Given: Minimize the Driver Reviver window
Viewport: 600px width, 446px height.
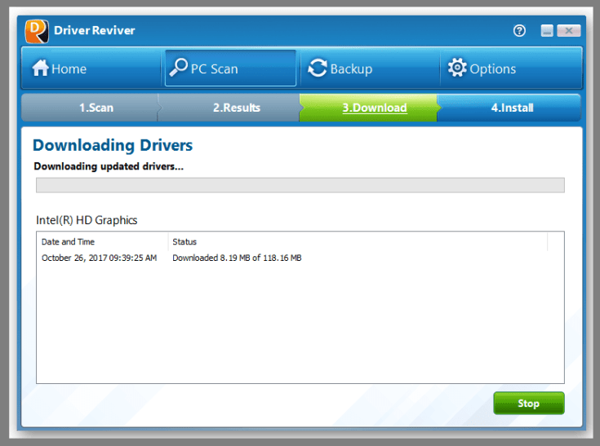Looking at the screenshot, I should click(547, 30).
